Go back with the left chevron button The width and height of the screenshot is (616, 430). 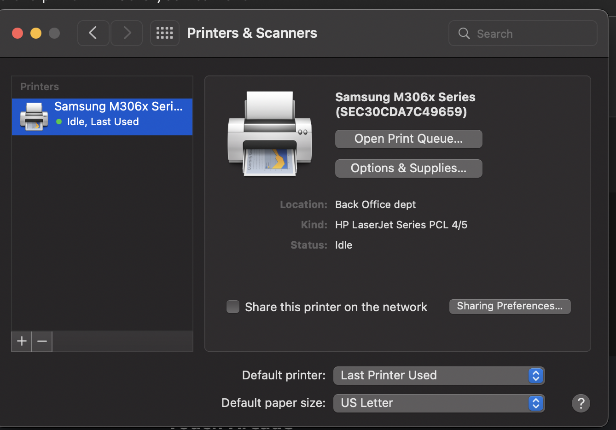pyautogui.click(x=93, y=33)
